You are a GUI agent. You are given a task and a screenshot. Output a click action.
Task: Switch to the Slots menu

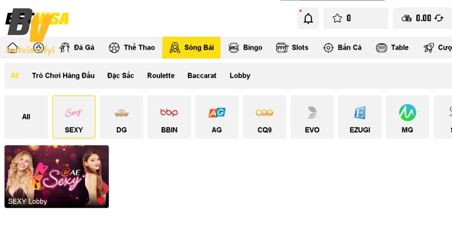click(292, 48)
